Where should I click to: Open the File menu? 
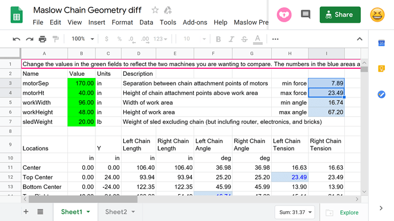point(38,23)
